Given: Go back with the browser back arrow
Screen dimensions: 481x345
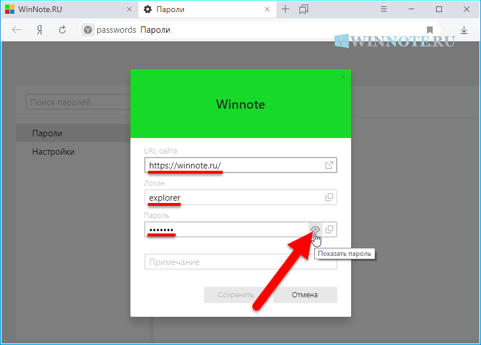Looking at the screenshot, I should pyautogui.click(x=17, y=30).
